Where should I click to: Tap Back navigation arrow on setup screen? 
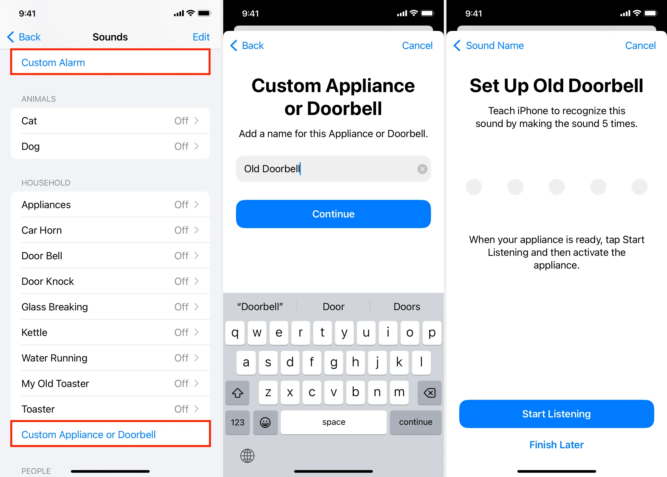tap(457, 46)
